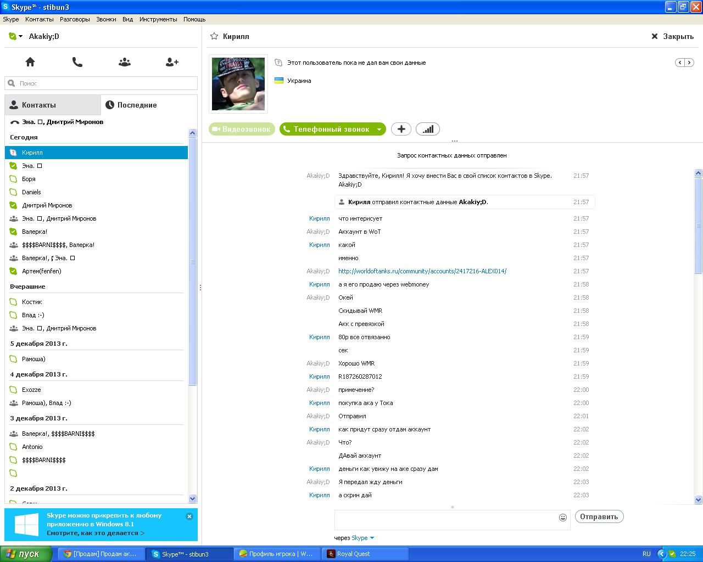Open the Контакты menu
This screenshot has height=562, width=703.
(40, 19)
